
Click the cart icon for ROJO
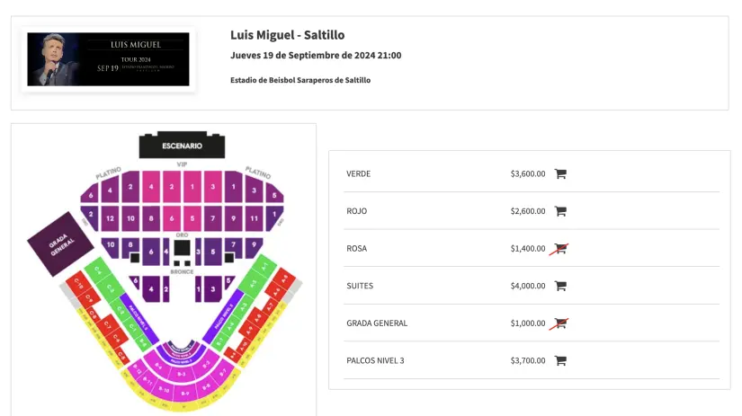pyautogui.click(x=559, y=211)
